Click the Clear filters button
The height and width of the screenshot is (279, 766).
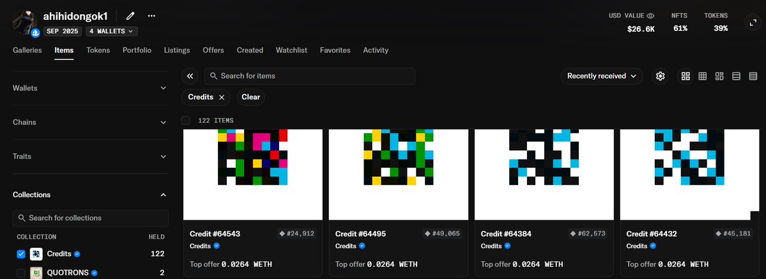(x=250, y=97)
